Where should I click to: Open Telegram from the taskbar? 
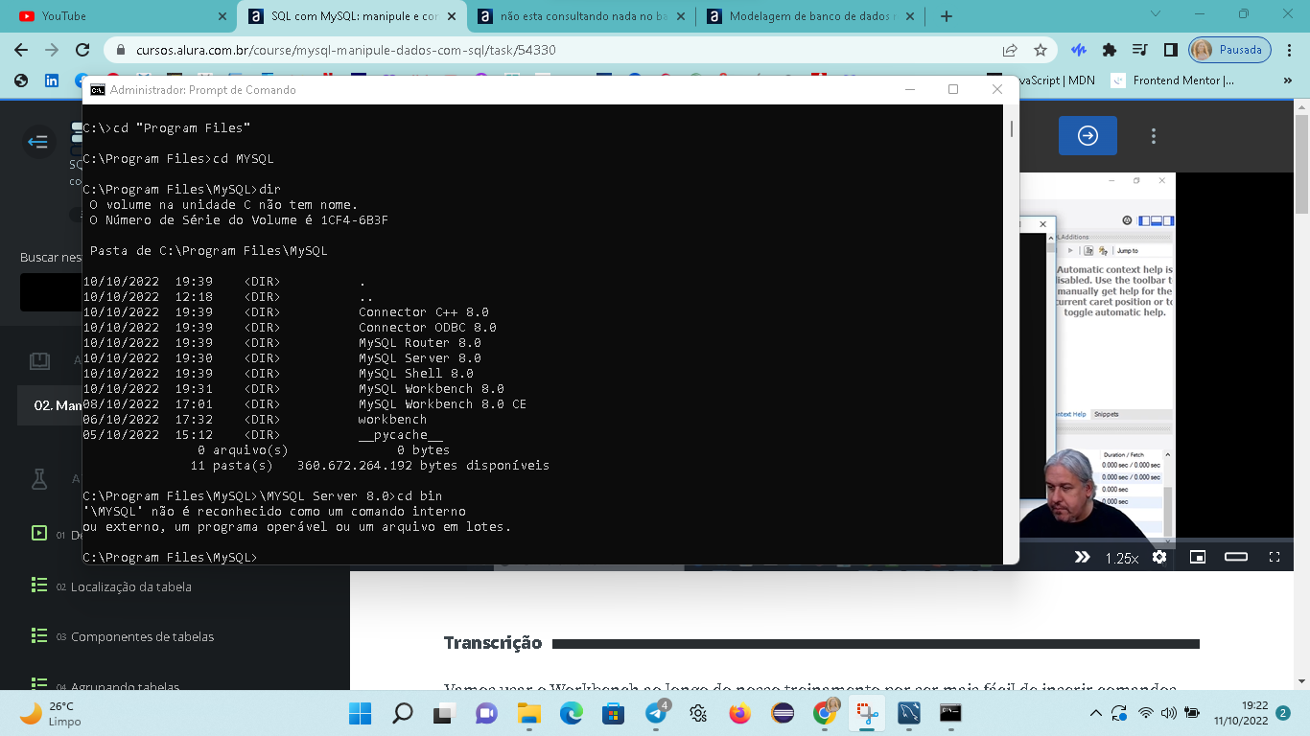tap(657, 713)
